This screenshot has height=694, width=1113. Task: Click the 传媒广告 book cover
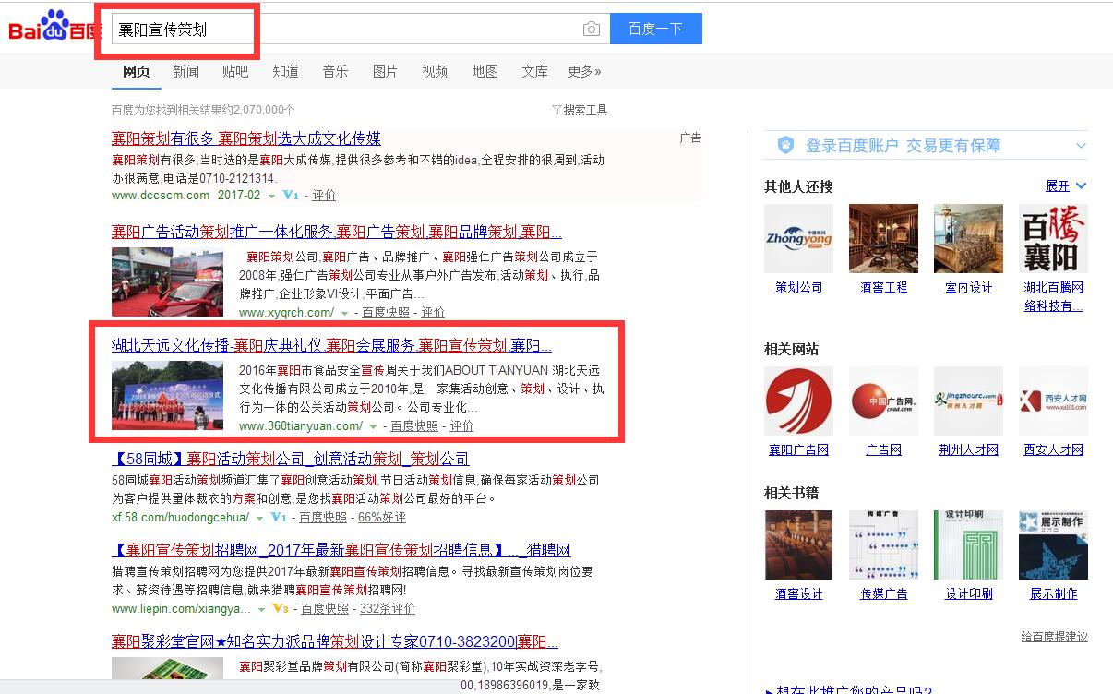[x=883, y=544]
